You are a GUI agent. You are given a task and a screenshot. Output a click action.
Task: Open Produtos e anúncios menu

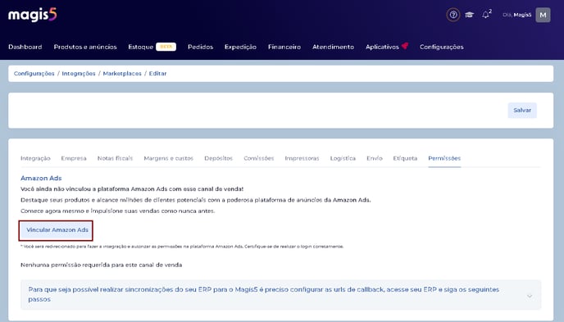(85, 47)
